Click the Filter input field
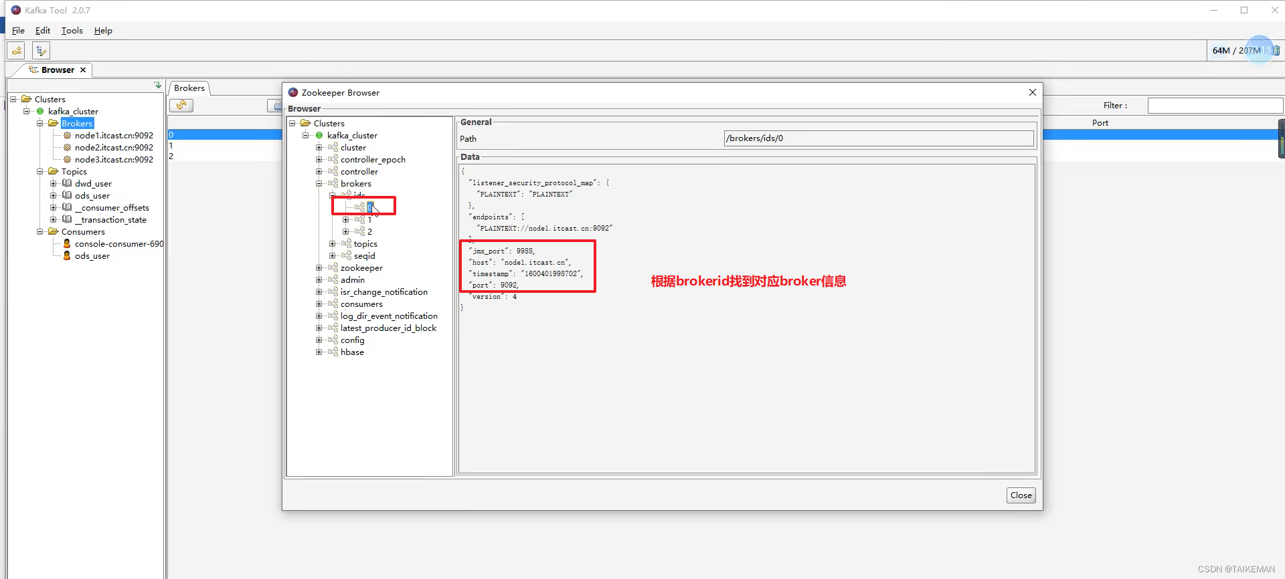Viewport: 1285px width, 579px height. click(x=1215, y=106)
